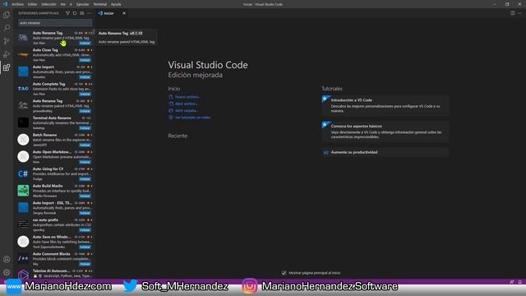
Task: Toggle Mostrar página principal al inicio checkbox
Action: click(x=284, y=273)
